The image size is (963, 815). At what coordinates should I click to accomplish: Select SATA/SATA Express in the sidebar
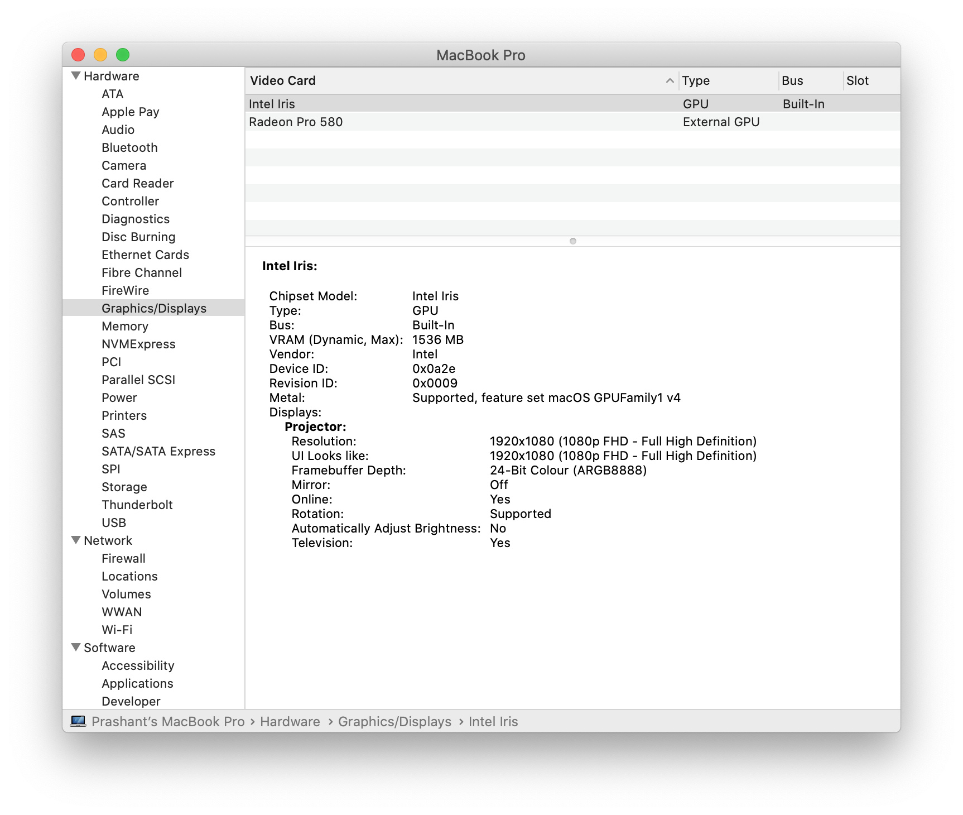tap(158, 451)
